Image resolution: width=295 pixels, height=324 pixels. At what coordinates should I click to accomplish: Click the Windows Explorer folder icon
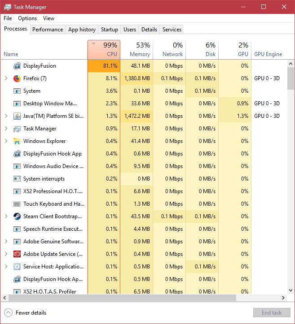click(17, 141)
